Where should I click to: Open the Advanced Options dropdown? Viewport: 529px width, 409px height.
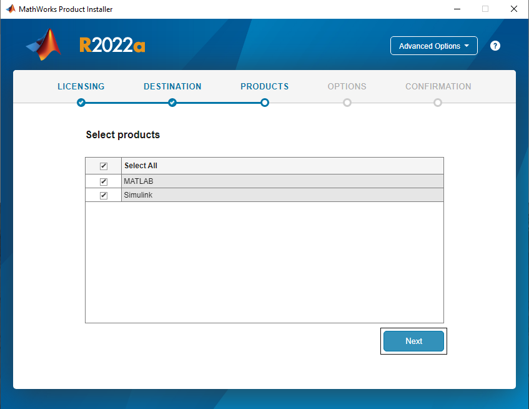433,46
